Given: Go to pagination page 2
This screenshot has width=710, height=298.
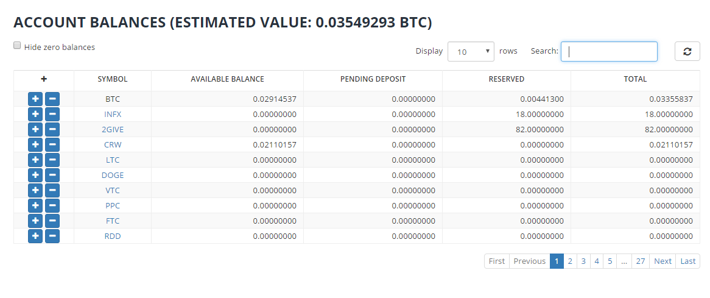Looking at the screenshot, I should pos(570,261).
